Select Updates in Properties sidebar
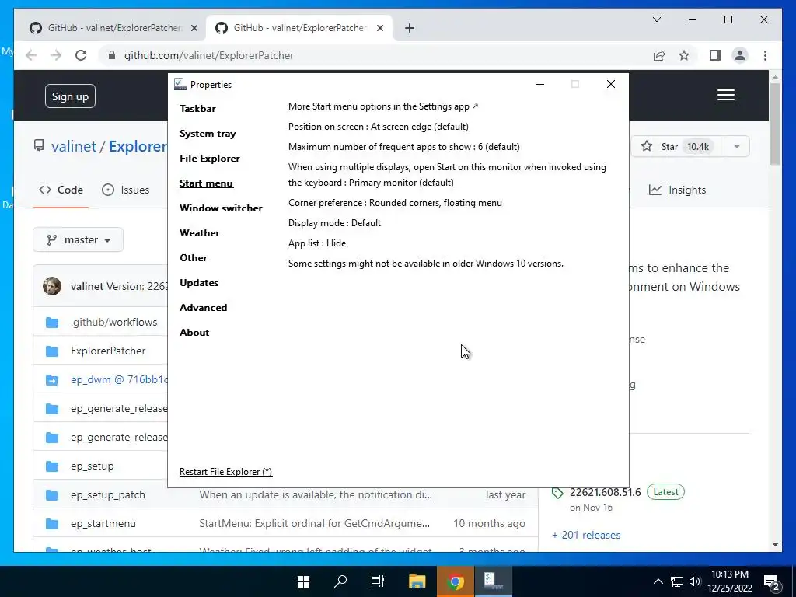Screen dimensions: 796x597 199,283
